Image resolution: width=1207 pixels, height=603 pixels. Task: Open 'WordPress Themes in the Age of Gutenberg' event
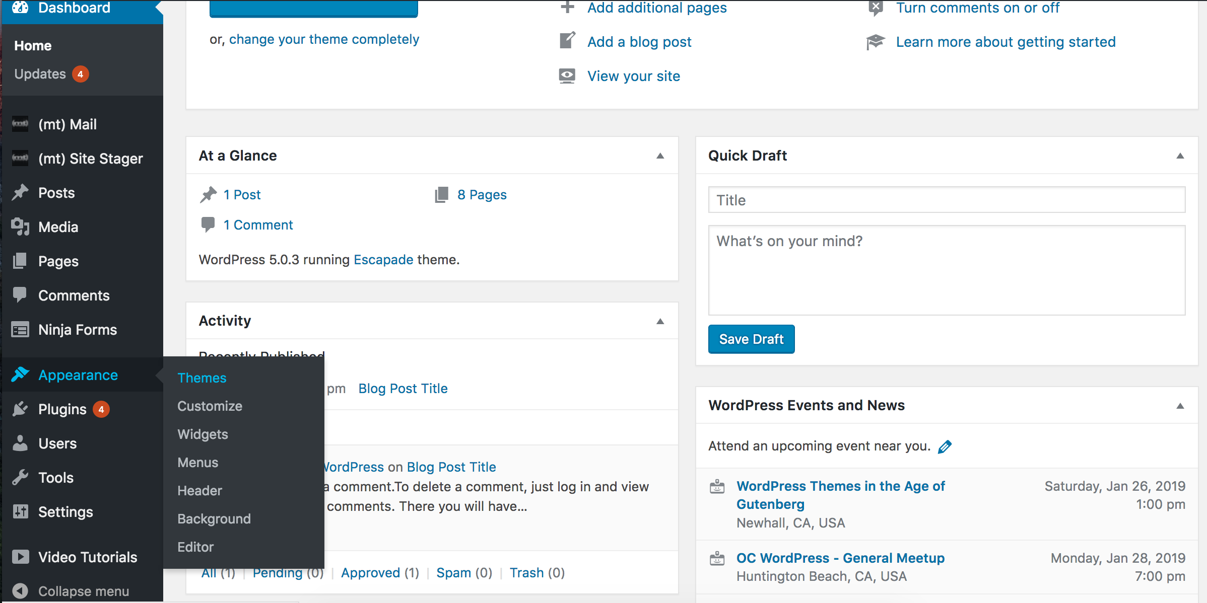(x=841, y=495)
